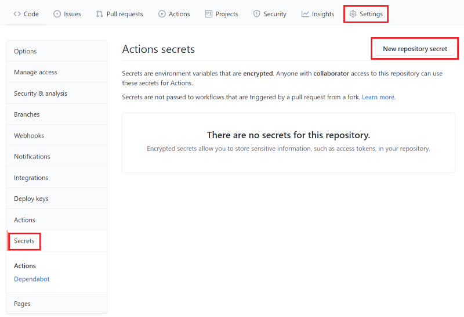Click the Issues circle icon
This screenshot has height=317, width=464.
click(x=57, y=14)
